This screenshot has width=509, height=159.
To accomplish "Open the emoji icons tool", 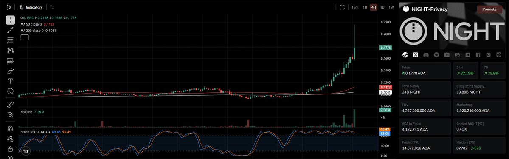I will 10,91.
